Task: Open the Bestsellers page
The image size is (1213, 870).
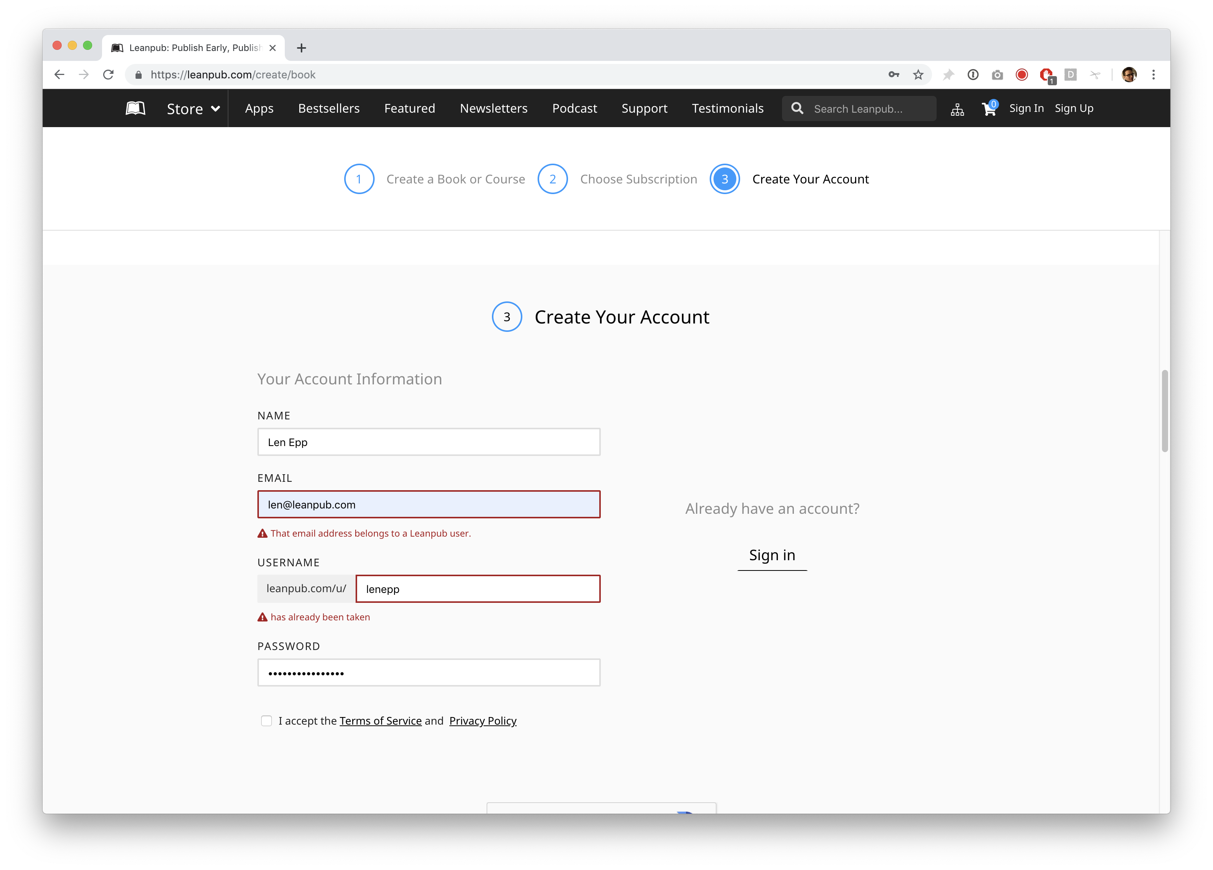Action: click(x=329, y=108)
